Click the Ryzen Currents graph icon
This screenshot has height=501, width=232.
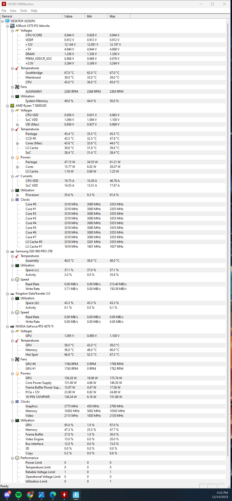(x=17, y=176)
